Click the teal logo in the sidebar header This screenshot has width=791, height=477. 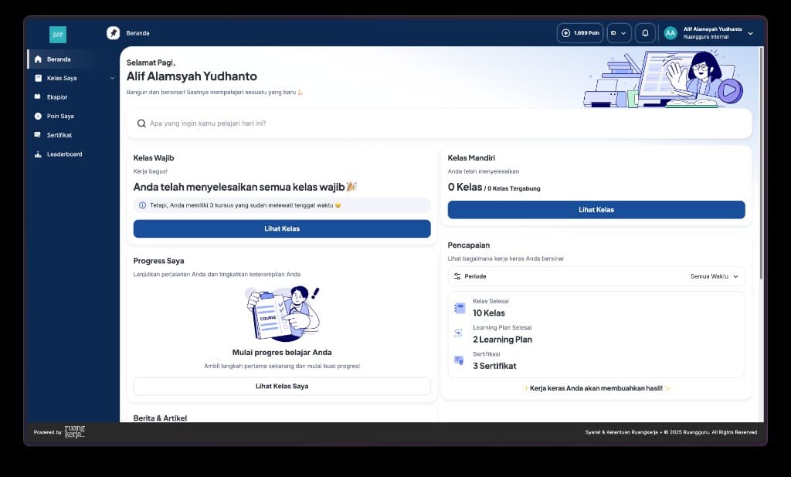click(58, 34)
